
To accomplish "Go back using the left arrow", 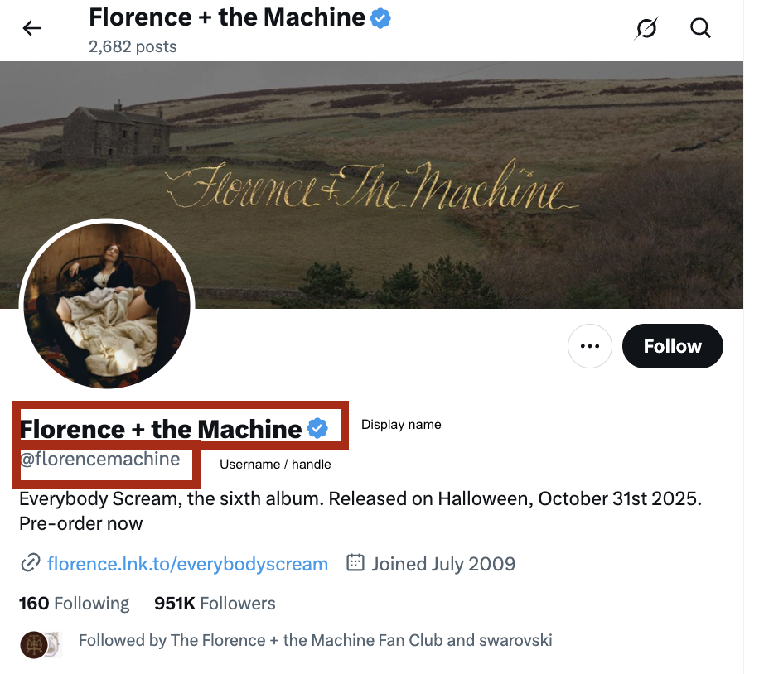I will (x=31, y=29).
